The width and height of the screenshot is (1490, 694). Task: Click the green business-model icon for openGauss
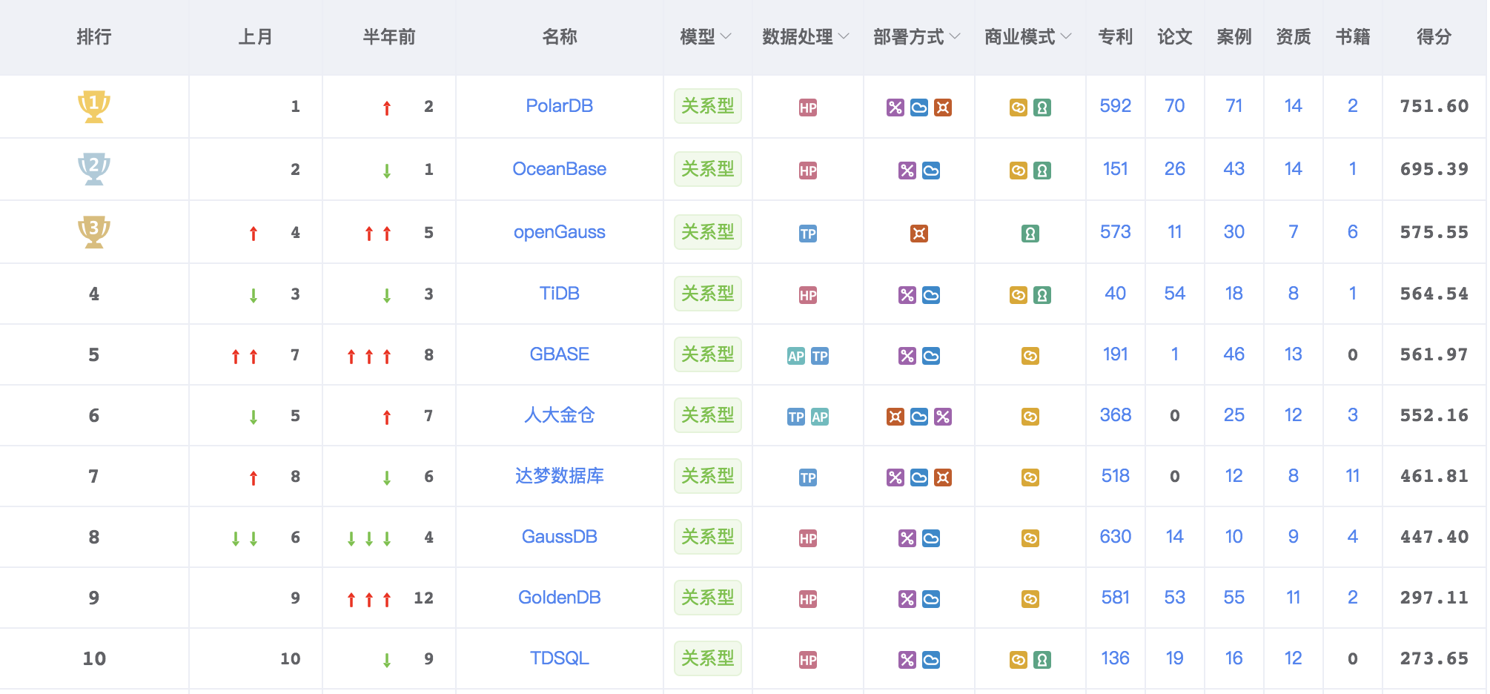(x=1030, y=234)
